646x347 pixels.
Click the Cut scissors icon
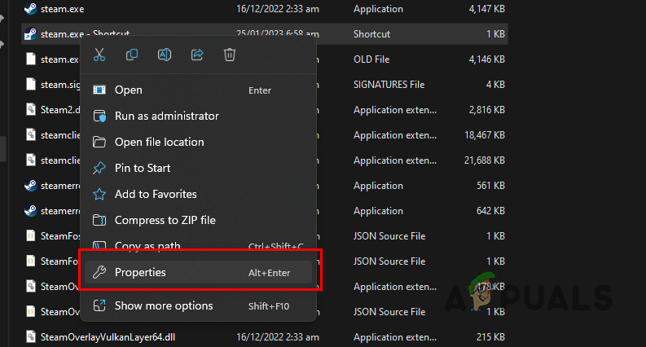coord(99,55)
